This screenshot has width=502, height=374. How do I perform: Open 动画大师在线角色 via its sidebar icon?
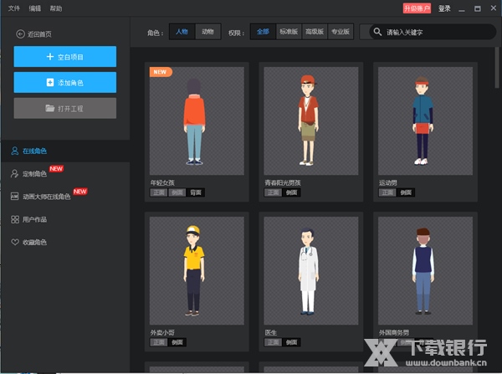tap(15, 197)
